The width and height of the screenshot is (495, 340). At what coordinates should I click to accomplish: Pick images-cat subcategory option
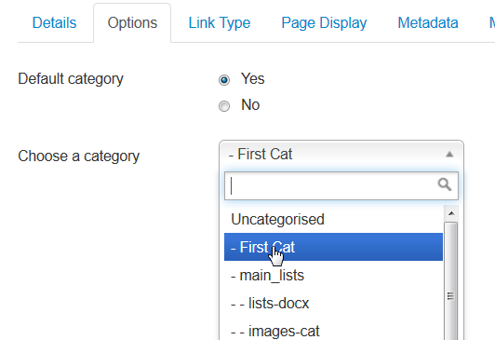point(333,330)
